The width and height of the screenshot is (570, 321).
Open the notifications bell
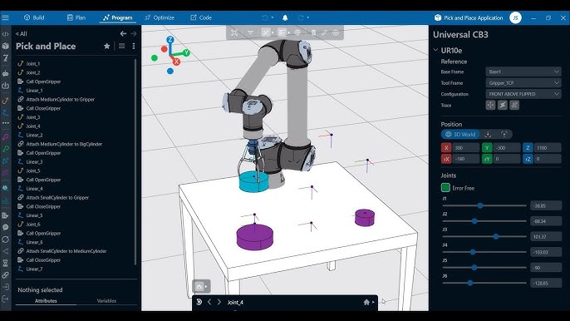pyautogui.click(x=285, y=17)
